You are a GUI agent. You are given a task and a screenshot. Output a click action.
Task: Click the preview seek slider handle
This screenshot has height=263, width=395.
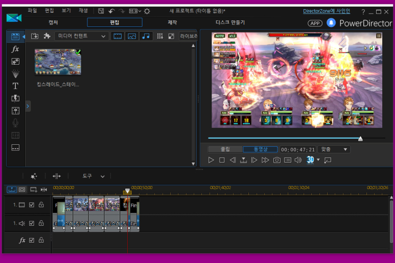(x=360, y=139)
